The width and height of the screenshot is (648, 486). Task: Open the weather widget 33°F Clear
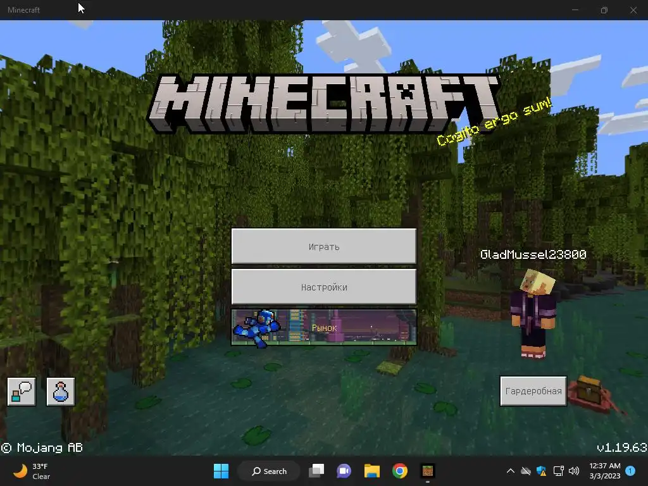click(32, 471)
